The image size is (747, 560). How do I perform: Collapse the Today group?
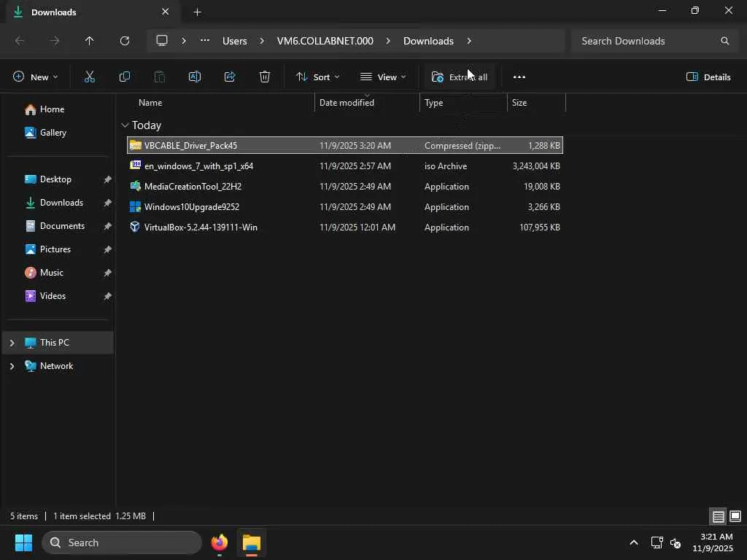tap(125, 125)
